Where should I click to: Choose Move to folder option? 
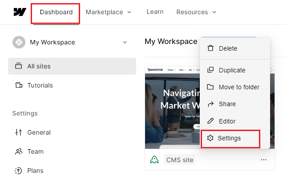pos(235,87)
